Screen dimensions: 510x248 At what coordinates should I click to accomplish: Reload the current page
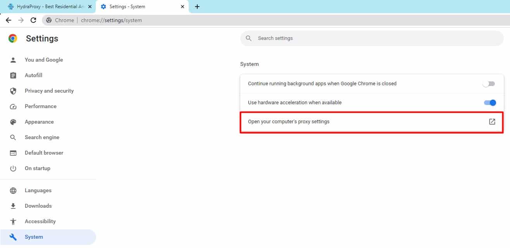33,20
